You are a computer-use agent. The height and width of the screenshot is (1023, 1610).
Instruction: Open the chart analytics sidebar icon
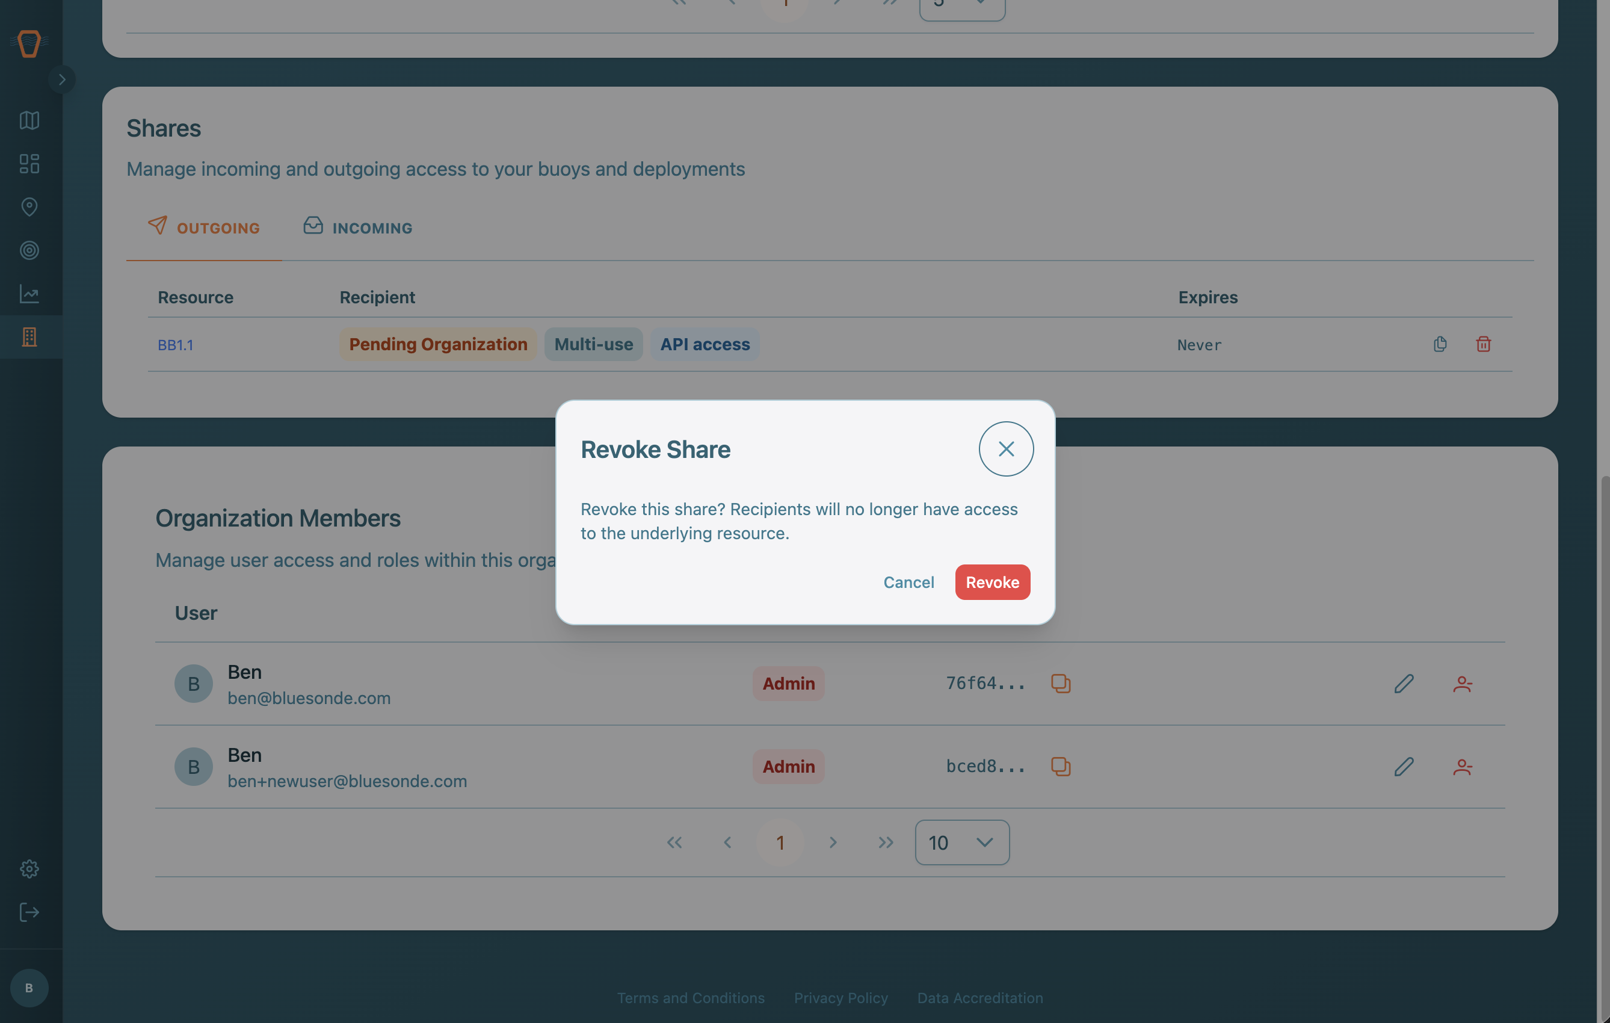pos(29,294)
